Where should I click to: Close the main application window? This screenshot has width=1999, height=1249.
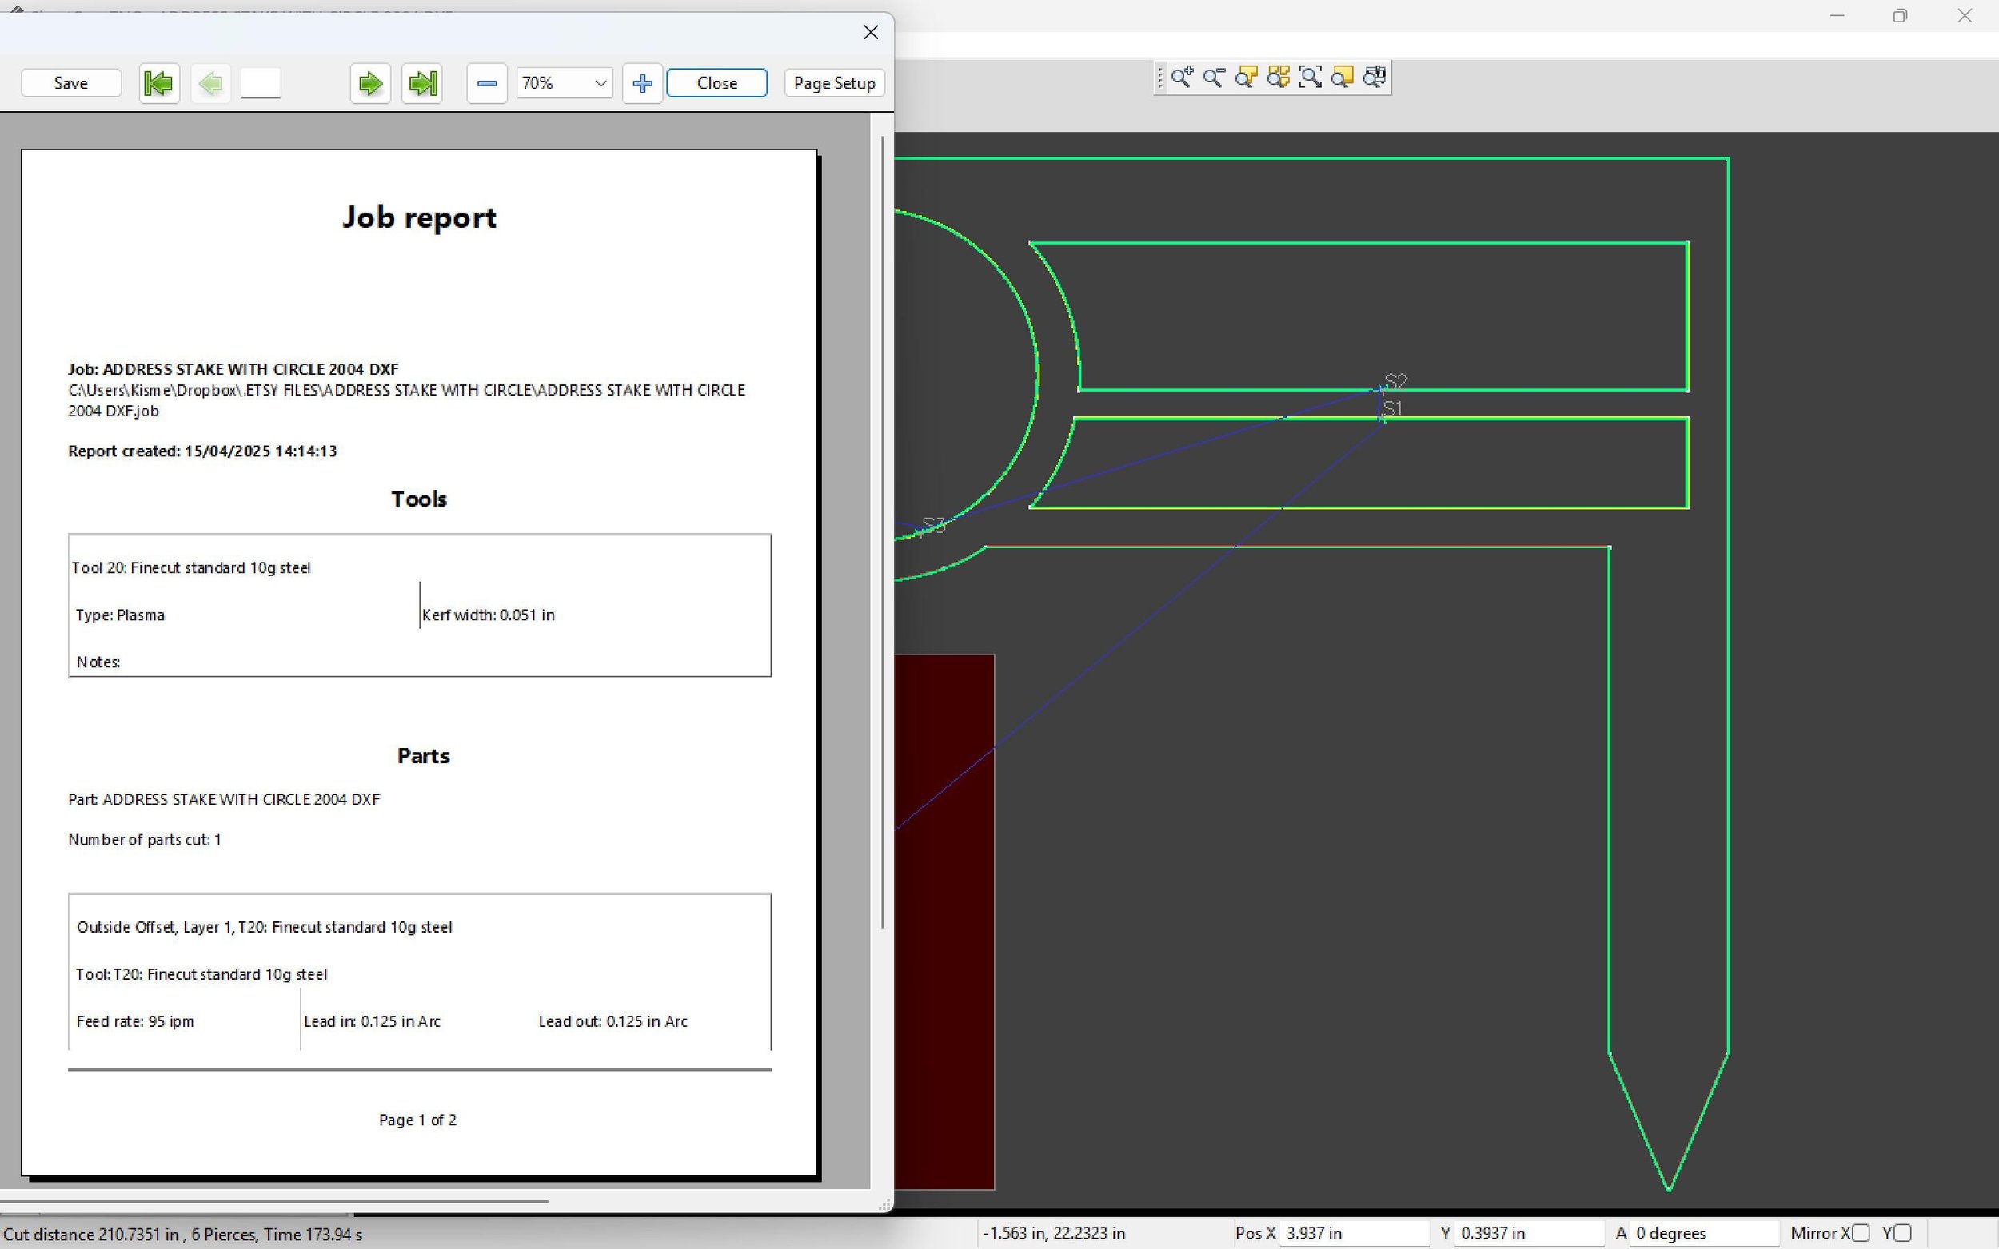(x=1965, y=16)
